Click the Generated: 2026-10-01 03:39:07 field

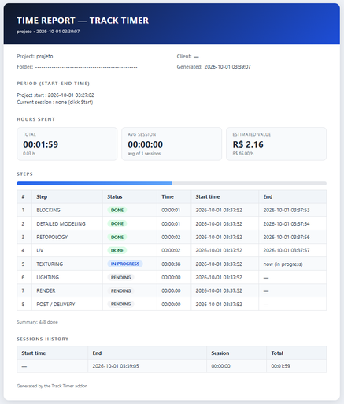(213, 67)
